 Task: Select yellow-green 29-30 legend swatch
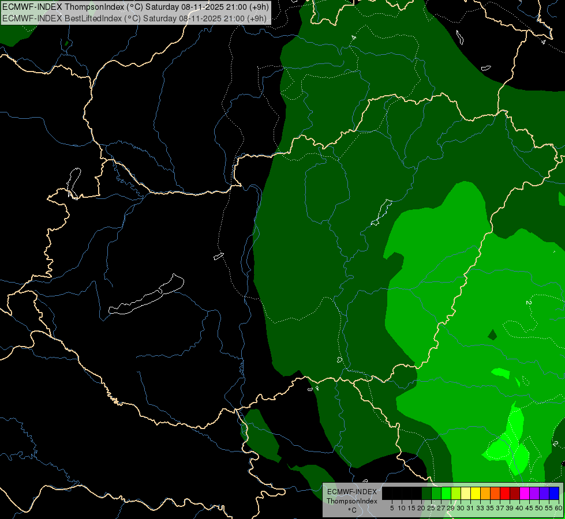tap(456, 493)
